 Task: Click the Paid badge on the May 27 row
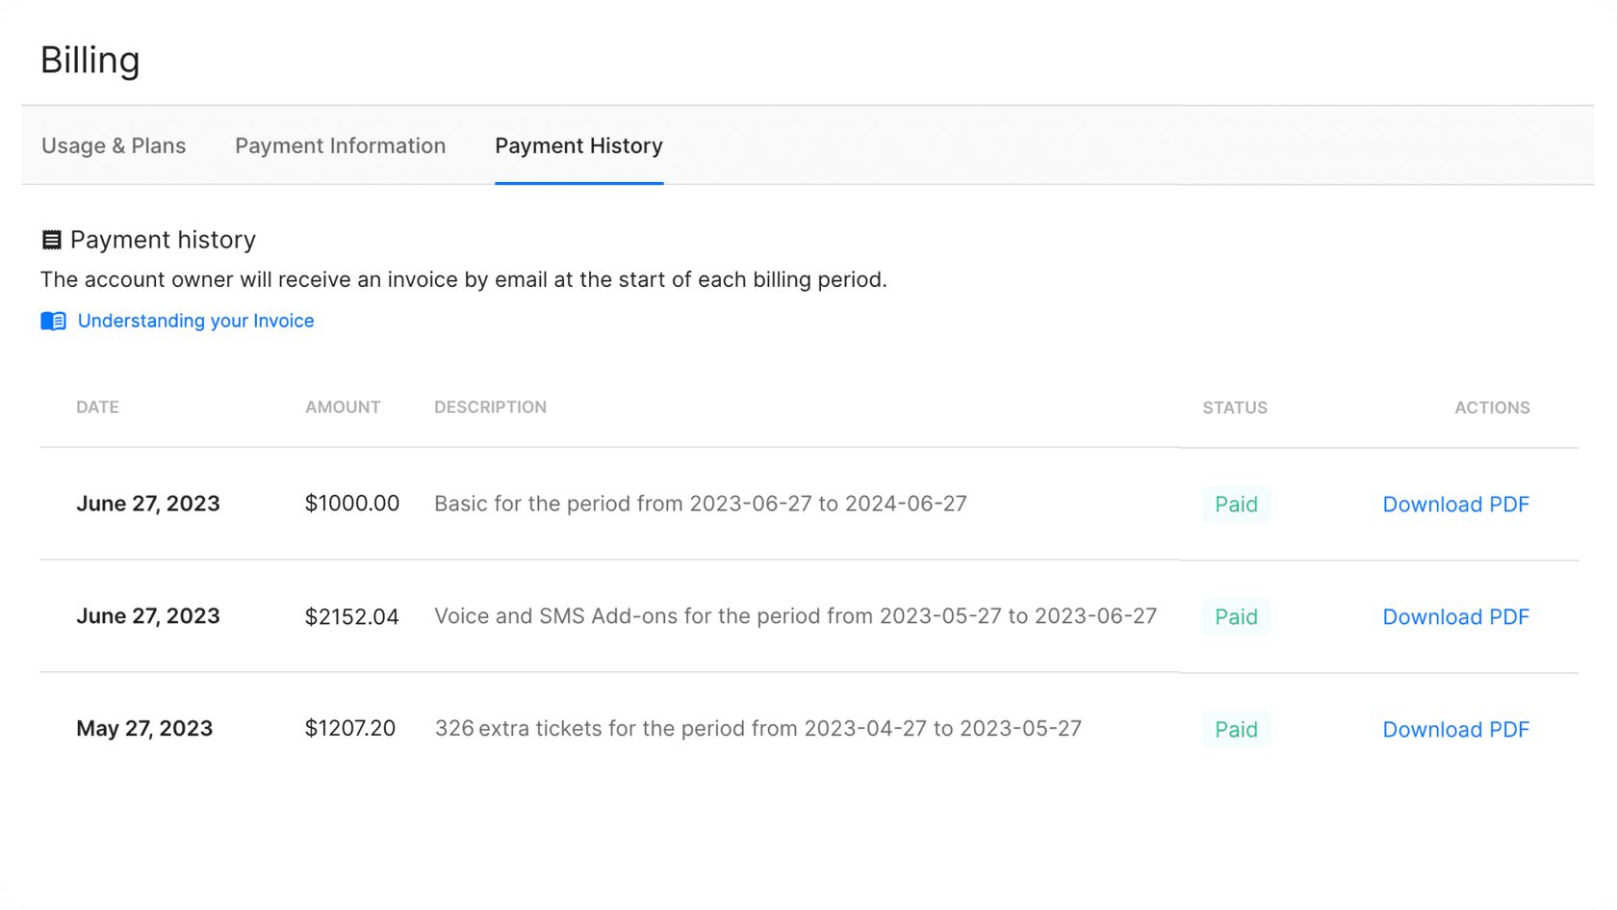(x=1236, y=729)
